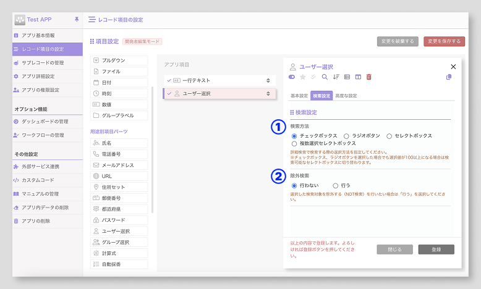Toggle the field visibility switch in ユーザー選択 panel
481x289 pixels.
(292, 77)
